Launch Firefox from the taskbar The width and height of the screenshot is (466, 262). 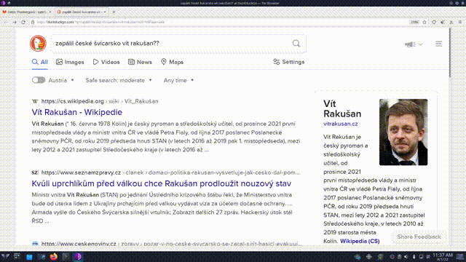click(x=53, y=257)
